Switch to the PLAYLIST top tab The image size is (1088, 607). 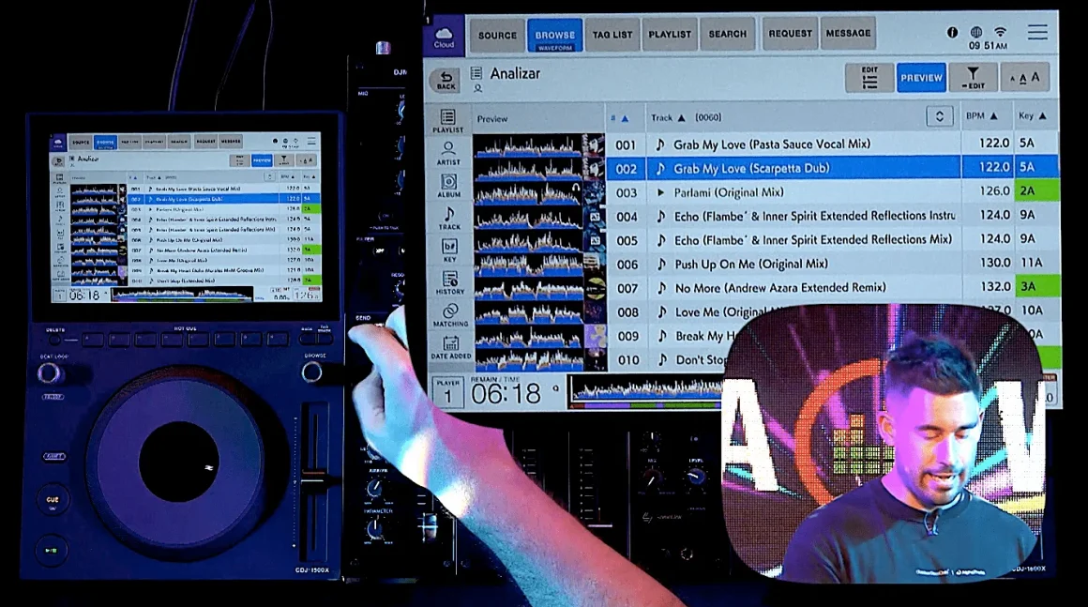670,34
